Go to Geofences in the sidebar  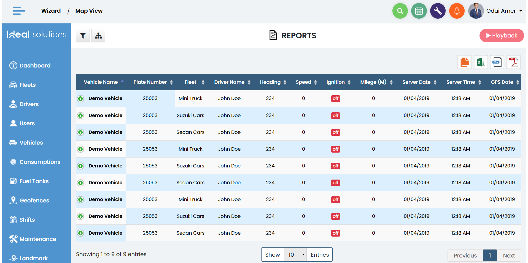point(34,200)
